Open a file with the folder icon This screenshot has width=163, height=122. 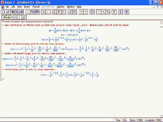click(8, 12)
